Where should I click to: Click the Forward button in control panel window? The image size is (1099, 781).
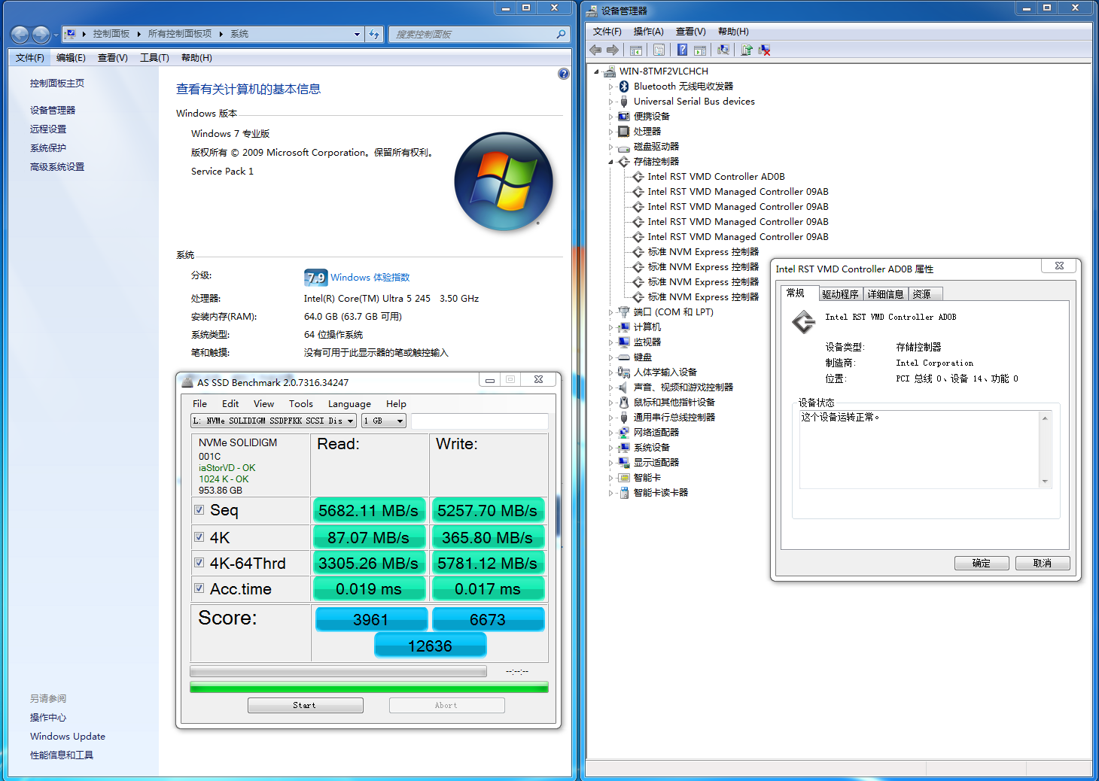(41, 35)
